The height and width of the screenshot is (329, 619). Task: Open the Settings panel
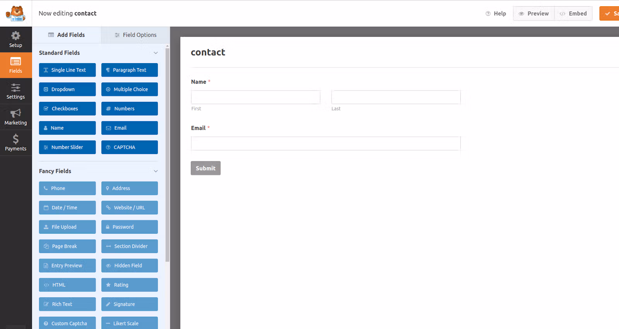point(15,91)
